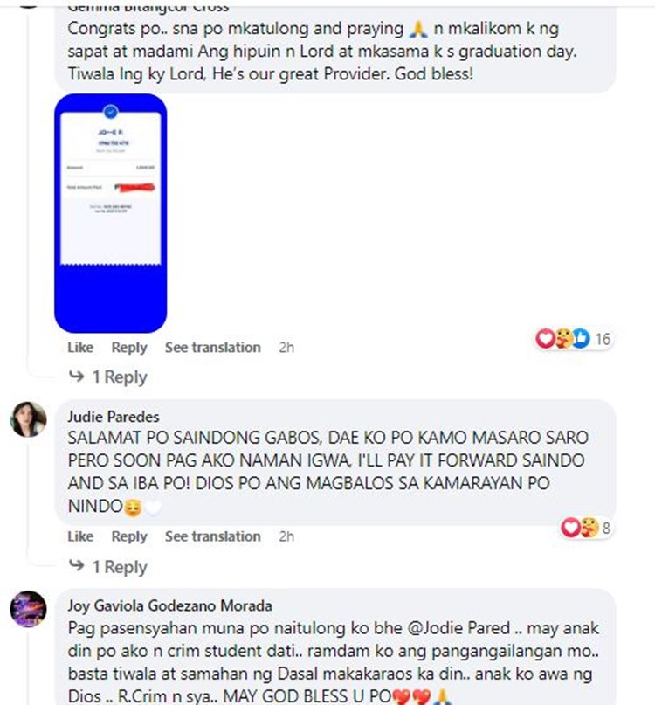This screenshot has height=705, width=655.
Task: Open the blue payment receipt image
Action: [111, 213]
